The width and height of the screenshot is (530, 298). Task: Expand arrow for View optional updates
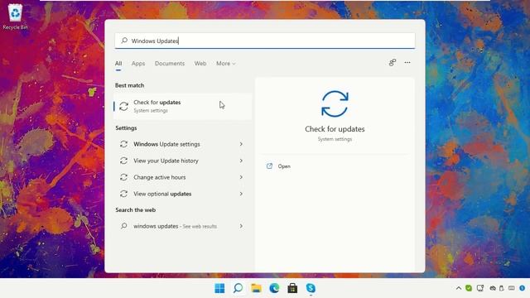(241, 194)
